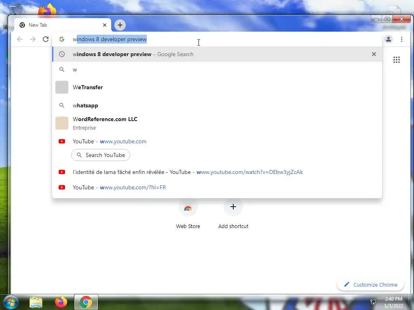Choose the WordReference.com LLC suggestion
This screenshot has height=310, width=414.
217,123
